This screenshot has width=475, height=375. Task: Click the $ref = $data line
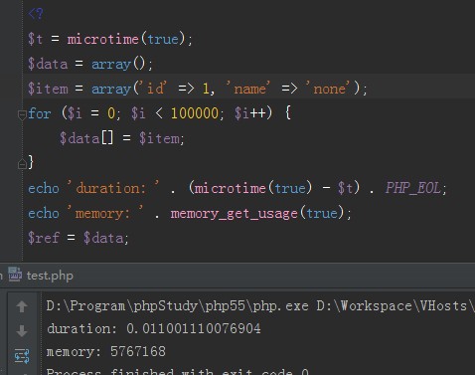(79, 238)
